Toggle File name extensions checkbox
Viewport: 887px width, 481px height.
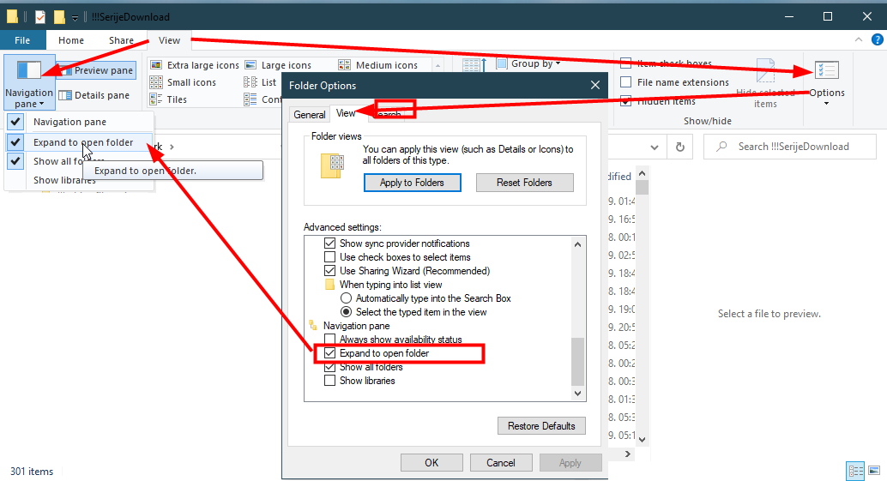coord(626,82)
